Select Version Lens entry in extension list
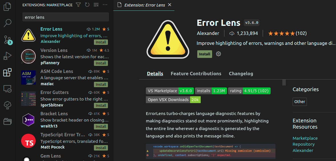This screenshot has height=161, width=336. click(x=65, y=57)
